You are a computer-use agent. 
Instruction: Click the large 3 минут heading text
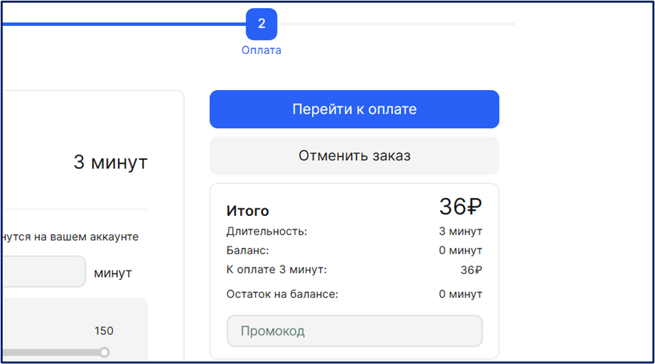[x=111, y=162]
